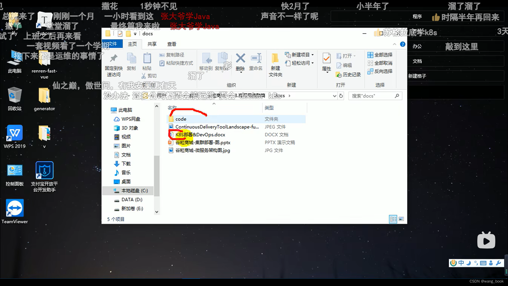Switch to the View ribbon tab
This screenshot has width=508, height=286.
tap(172, 44)
